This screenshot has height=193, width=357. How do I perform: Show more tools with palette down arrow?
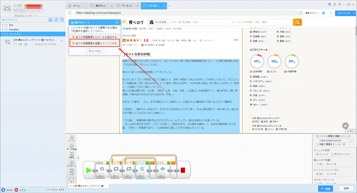coord(71,182)
